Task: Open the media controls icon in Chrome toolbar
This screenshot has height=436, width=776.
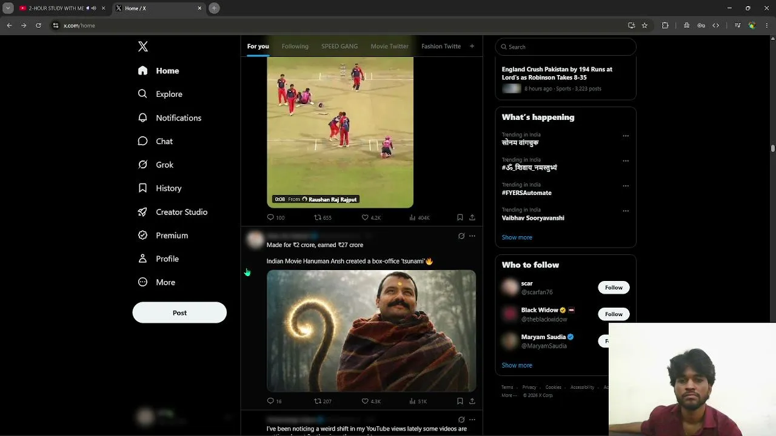Action: 737,25
